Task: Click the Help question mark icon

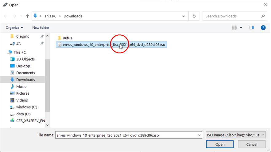Action: (x=263, y=27)
